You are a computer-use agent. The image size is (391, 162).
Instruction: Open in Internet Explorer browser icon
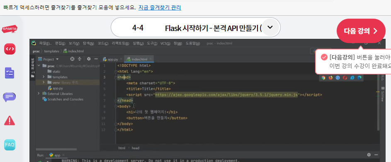coord(352,78)
